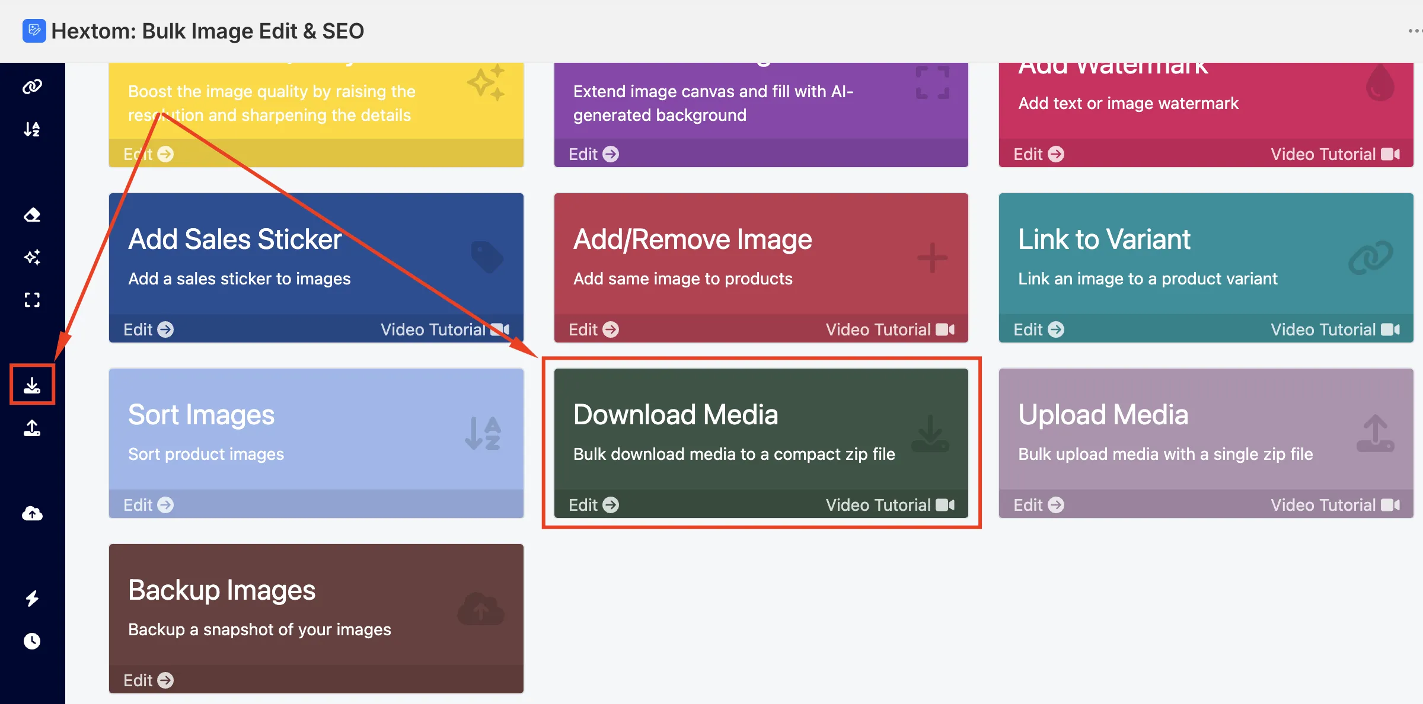Open the Backup Images card title
Viewport: 1423px width, 704px height.
pos(222,590)
